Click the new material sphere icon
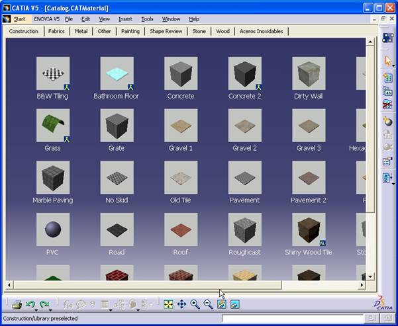398x326 pixels. pos(387,121)
